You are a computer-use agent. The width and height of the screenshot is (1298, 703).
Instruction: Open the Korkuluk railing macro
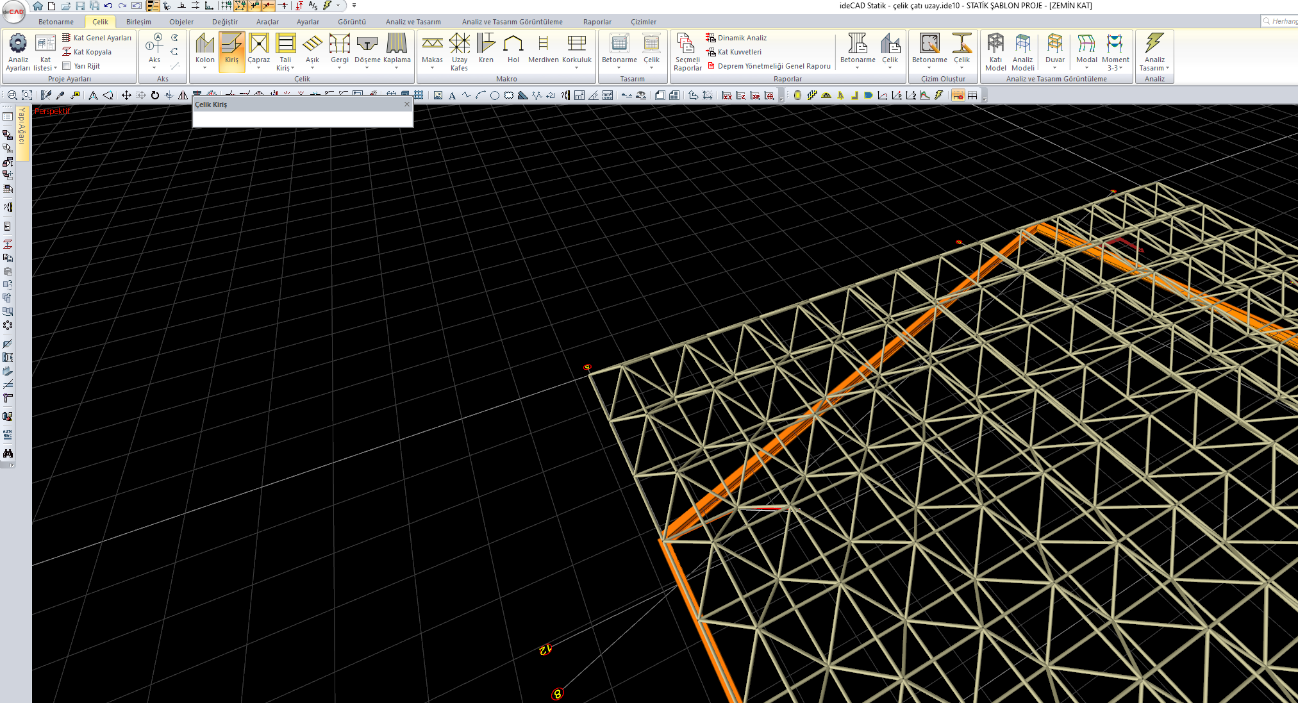(577, 51)
